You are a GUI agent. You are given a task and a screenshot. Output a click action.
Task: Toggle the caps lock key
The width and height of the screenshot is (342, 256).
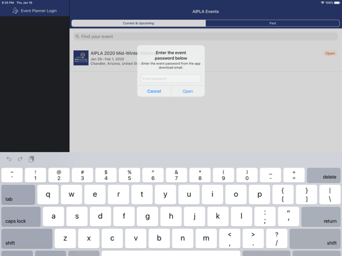point(21,216)
